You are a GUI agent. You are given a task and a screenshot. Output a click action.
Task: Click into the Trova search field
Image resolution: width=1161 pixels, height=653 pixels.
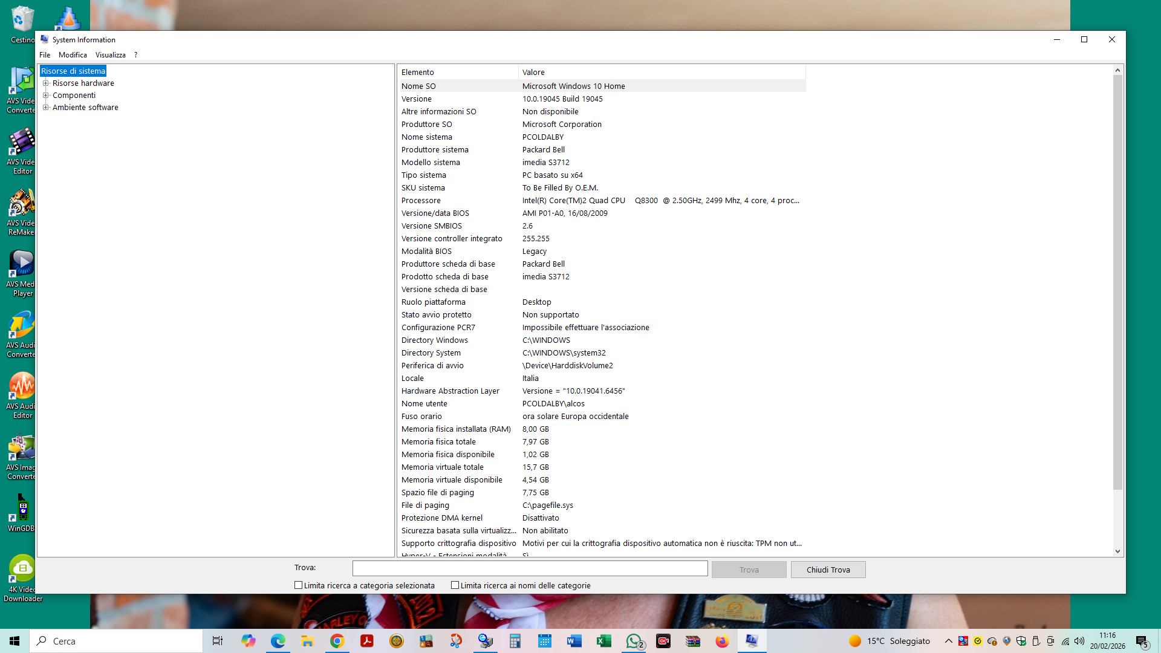click(530, 568)
